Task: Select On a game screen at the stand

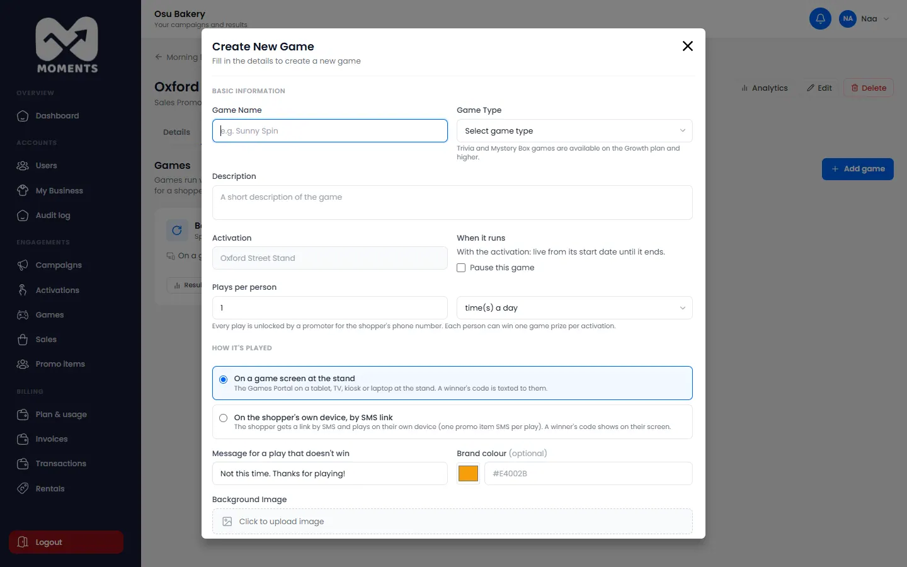Action: pyautogui.click(x=452, y=383)
